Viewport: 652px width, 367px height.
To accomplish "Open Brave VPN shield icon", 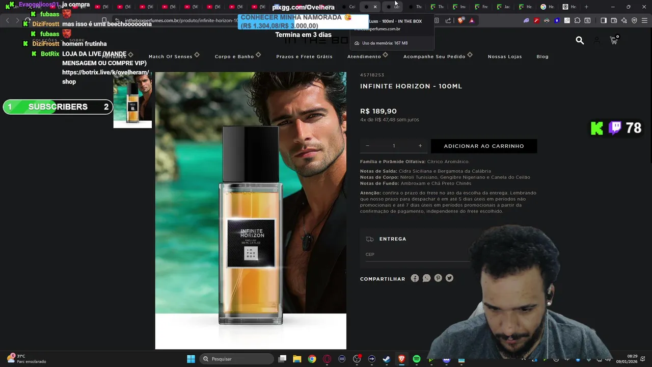I will [634, 20].
